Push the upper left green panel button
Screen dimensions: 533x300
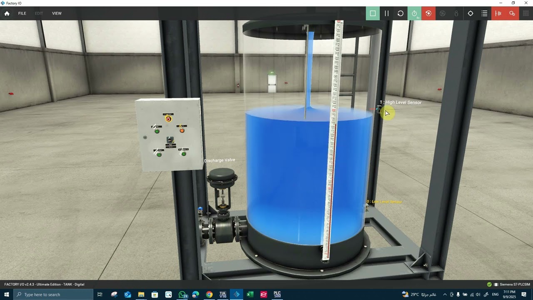coord(157,131)
